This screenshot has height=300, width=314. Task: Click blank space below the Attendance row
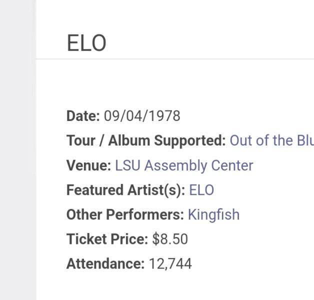(x=175, y=286)
